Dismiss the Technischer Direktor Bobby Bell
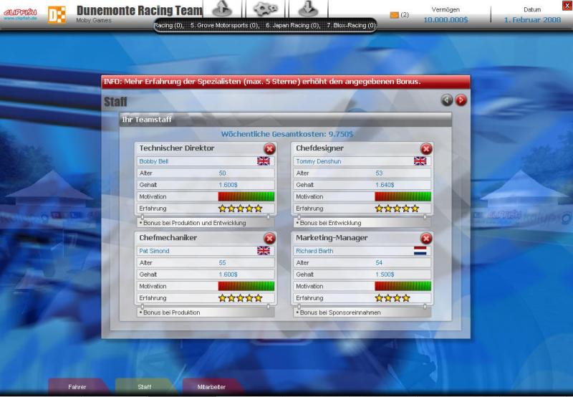 [x=269, y=148]
